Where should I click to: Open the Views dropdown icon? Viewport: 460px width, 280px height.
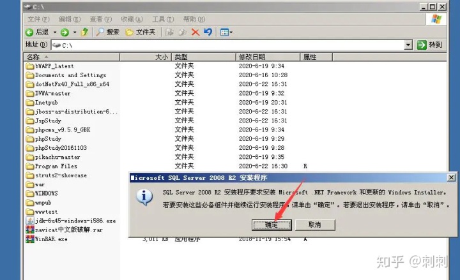[226, 33]
